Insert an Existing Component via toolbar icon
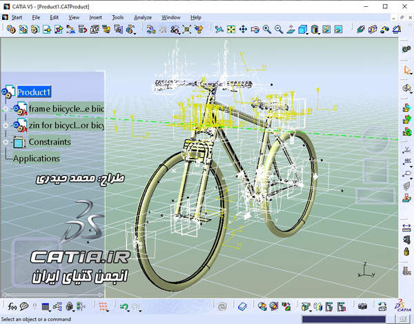 pos(47,29)
